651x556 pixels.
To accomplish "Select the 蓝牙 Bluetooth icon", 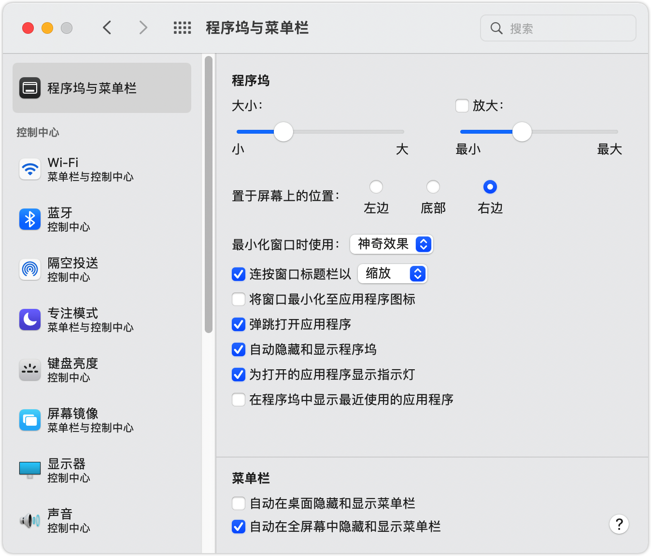I will [x=30, y=219].
